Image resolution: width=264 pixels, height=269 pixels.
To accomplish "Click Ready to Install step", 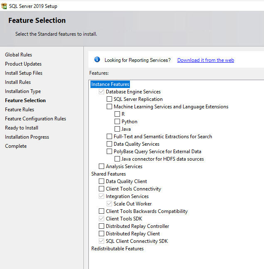I will (x=22, y=128).
